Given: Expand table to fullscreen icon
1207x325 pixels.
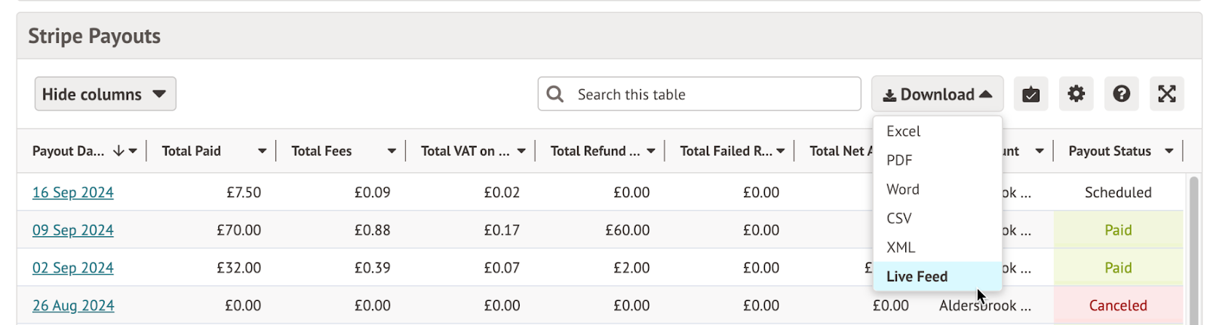Looking at the screenshot, I should [x=1166, y=94].
